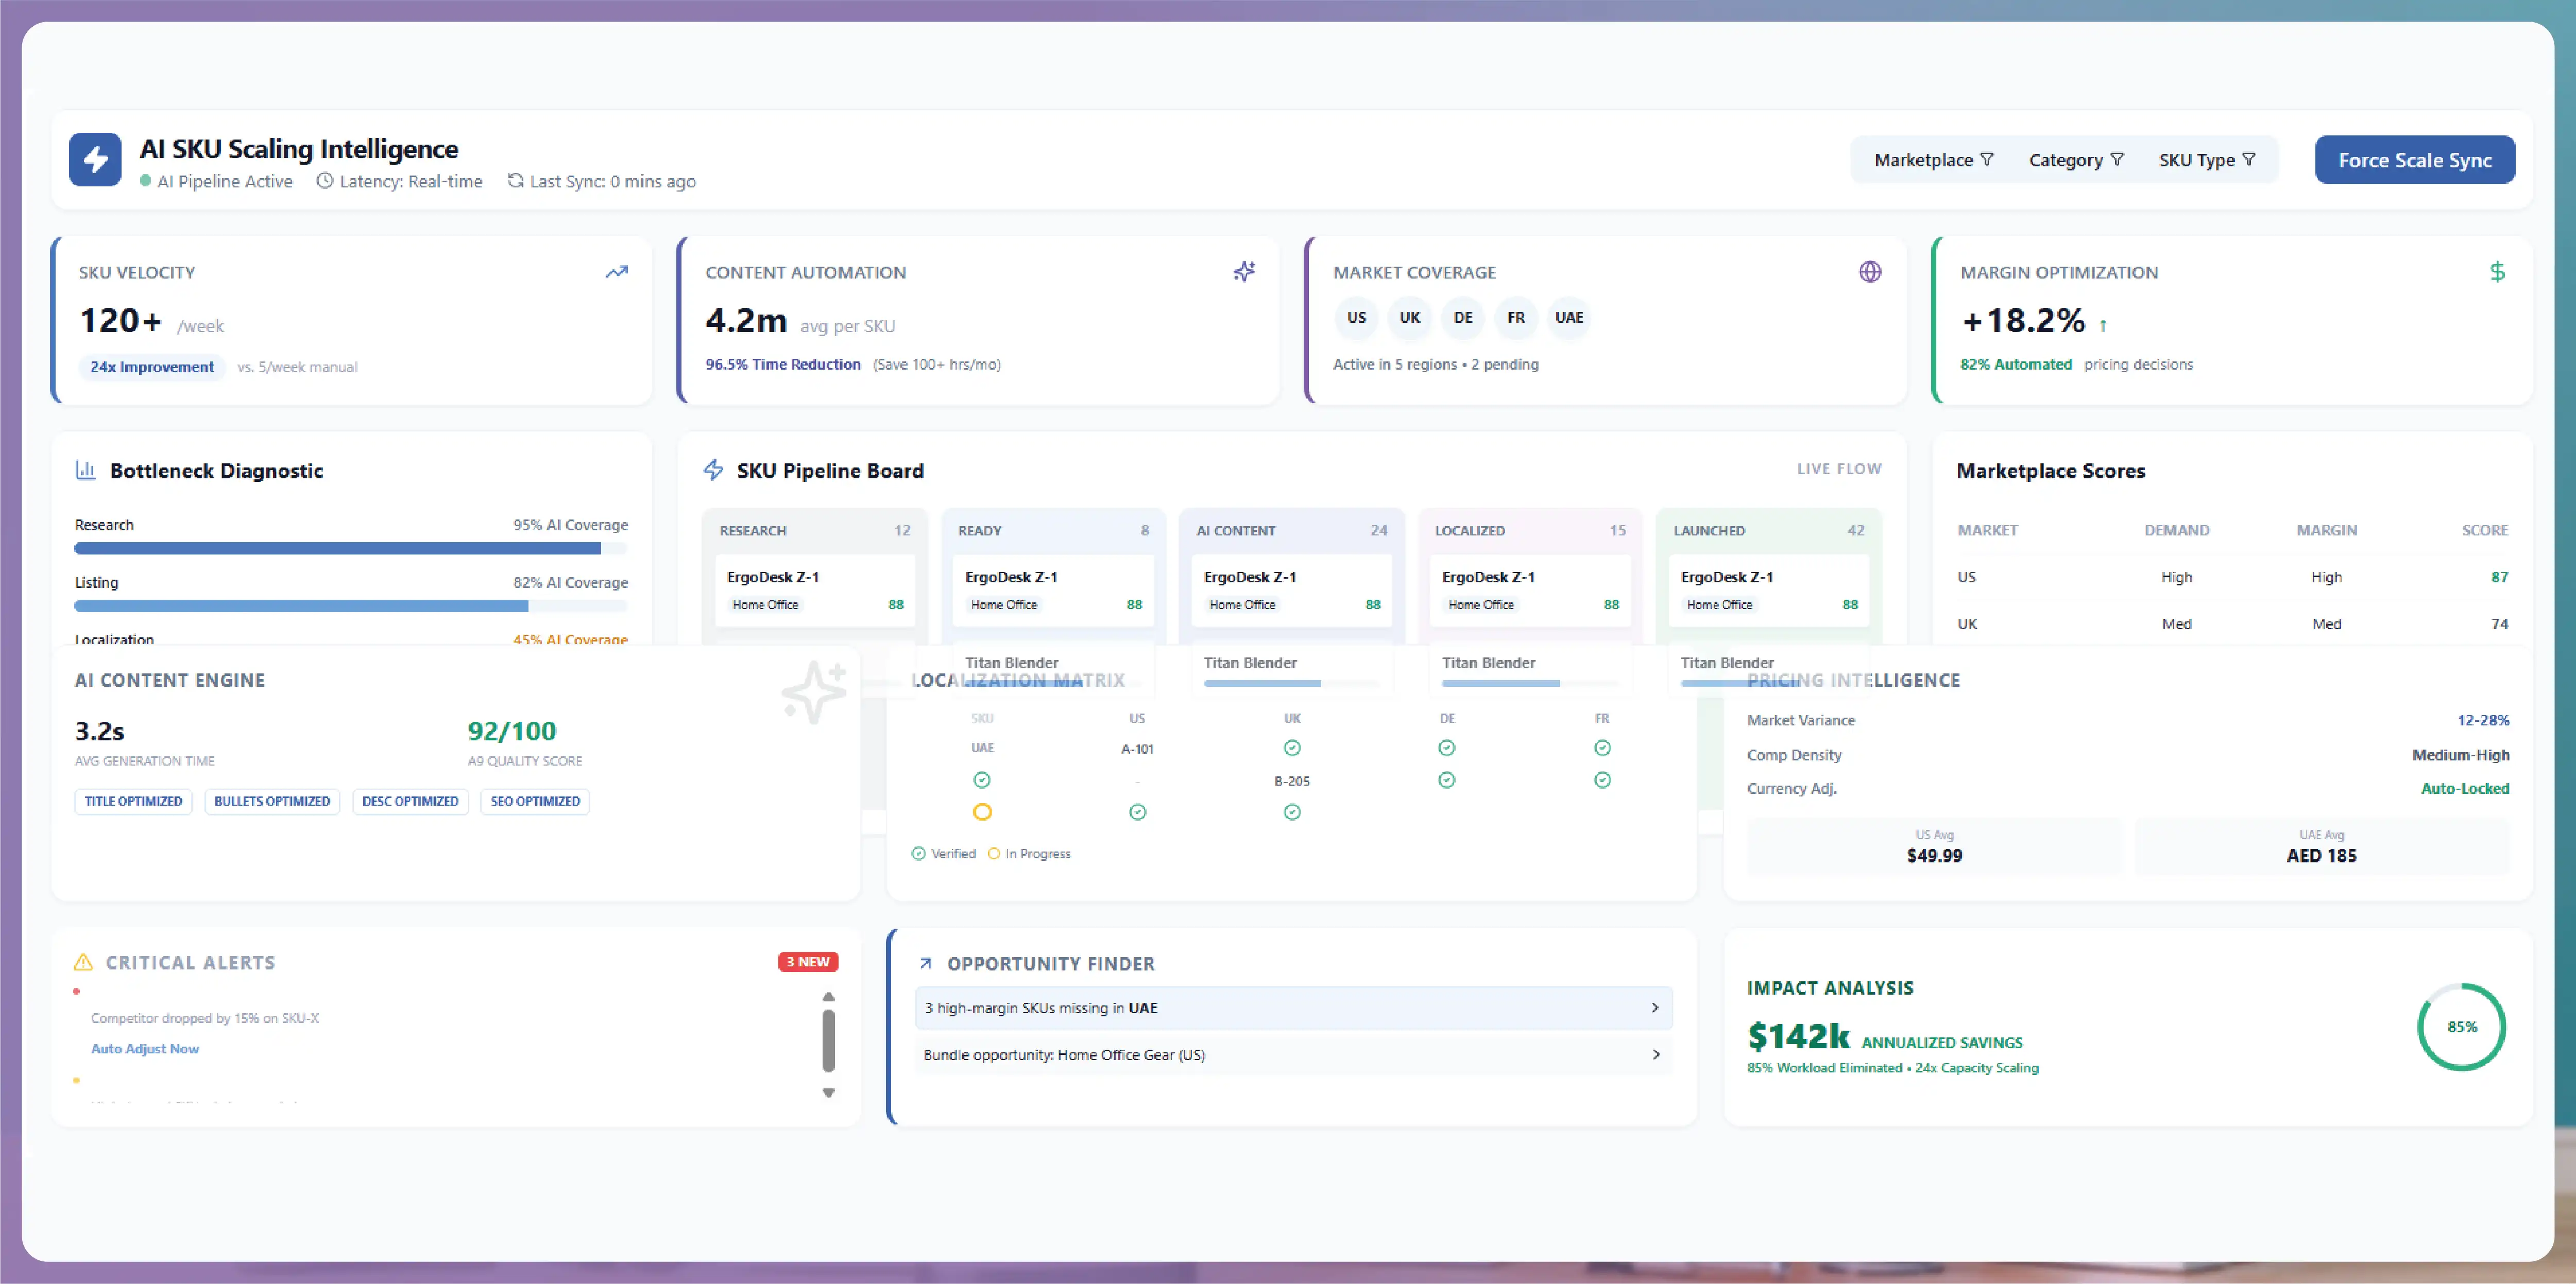Click the yellow in-progress circle in the matrix grid
The height and width of the screenshot is (1284, 2576).
pos(982,812)
